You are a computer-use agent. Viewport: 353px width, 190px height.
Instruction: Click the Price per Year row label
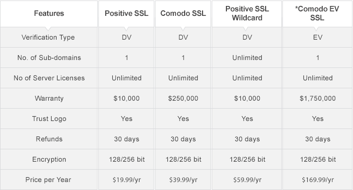tap(48, 180)
